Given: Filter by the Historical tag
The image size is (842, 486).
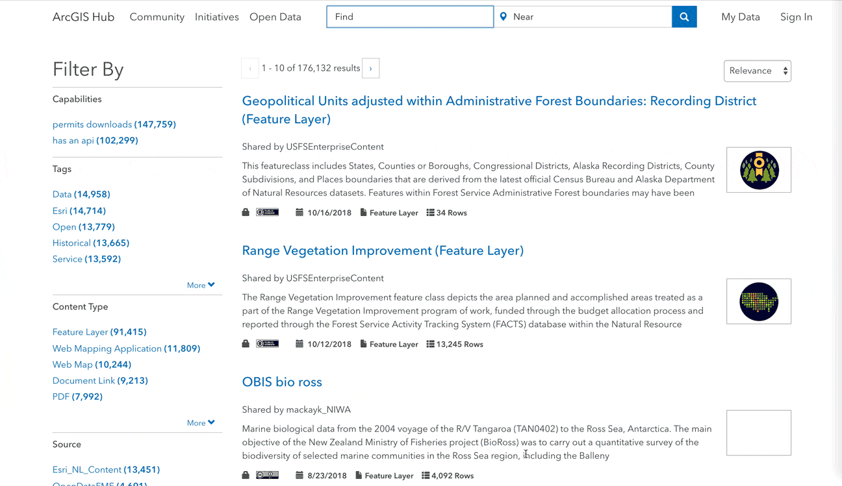Looking at the screenshot, I should (x=71, y=243).
